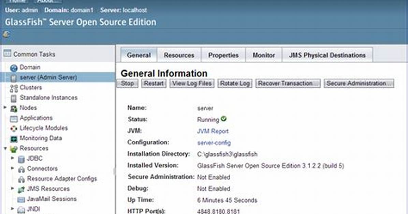This screenshot has height=214, width=408.
Task: Open the server-config link
Action: [x=214, y=142]
